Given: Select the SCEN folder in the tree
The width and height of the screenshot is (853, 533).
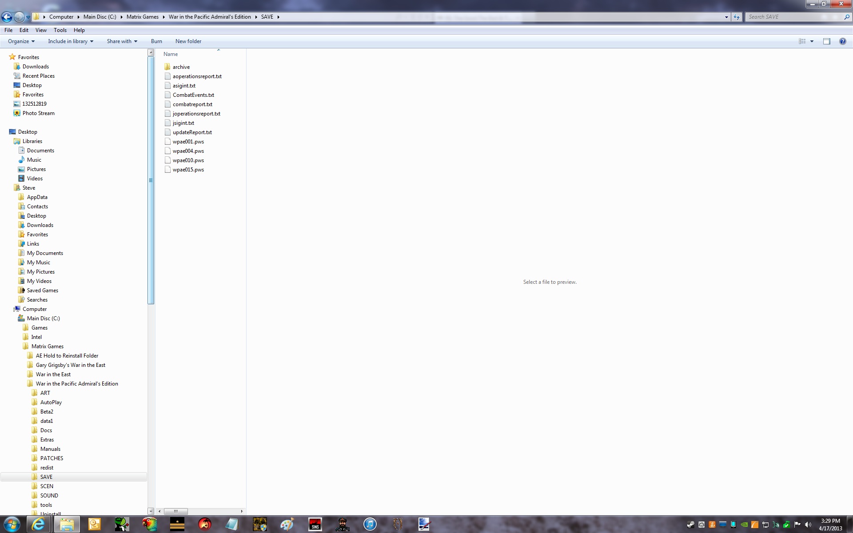Looking at the screenshot, I should pos(47,486).
